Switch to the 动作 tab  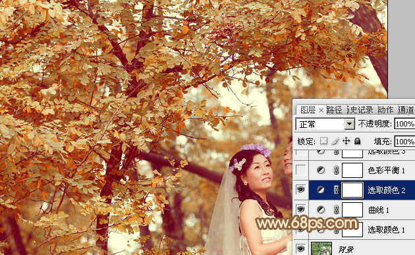[x=385, y=109]
